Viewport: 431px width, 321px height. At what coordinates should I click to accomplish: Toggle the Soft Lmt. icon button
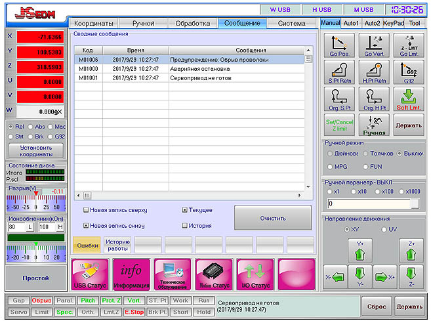tap(409, 99)
